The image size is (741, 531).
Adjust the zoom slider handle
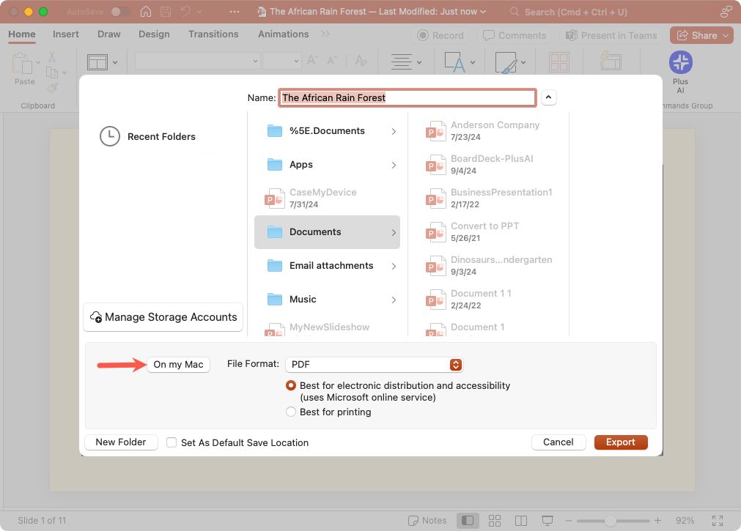pyautogui.click(x=610, y=521)
